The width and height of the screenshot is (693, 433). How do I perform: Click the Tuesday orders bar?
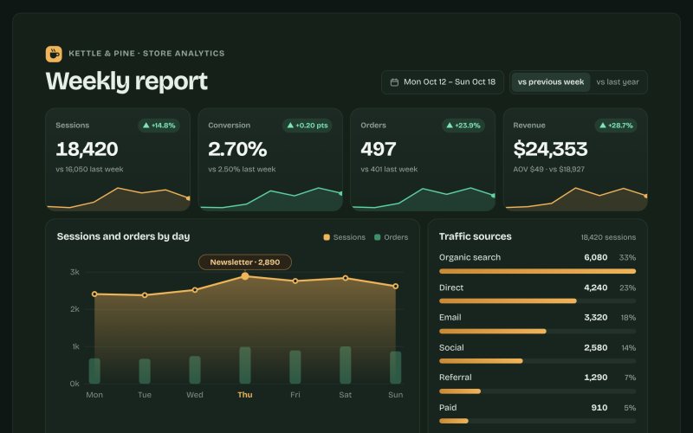tap(145, 372)
